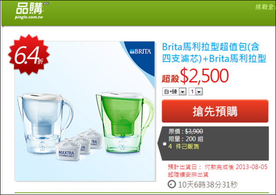Click the 限量 200 組 limit text
This screenshot has height=195, width=276.
pos(186,139)
